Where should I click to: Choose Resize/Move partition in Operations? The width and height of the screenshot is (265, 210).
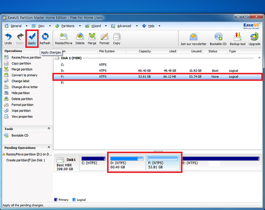[23, 57]
